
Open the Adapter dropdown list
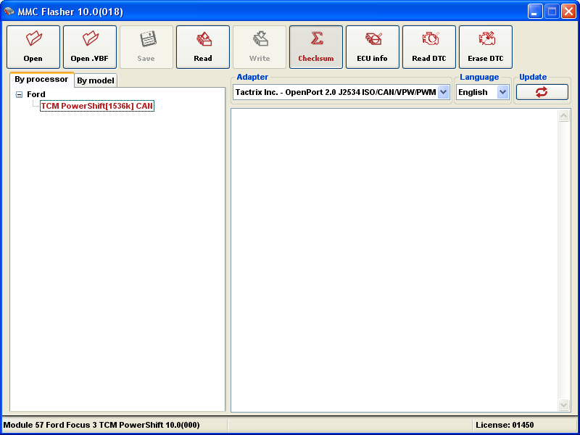[444, 92]
